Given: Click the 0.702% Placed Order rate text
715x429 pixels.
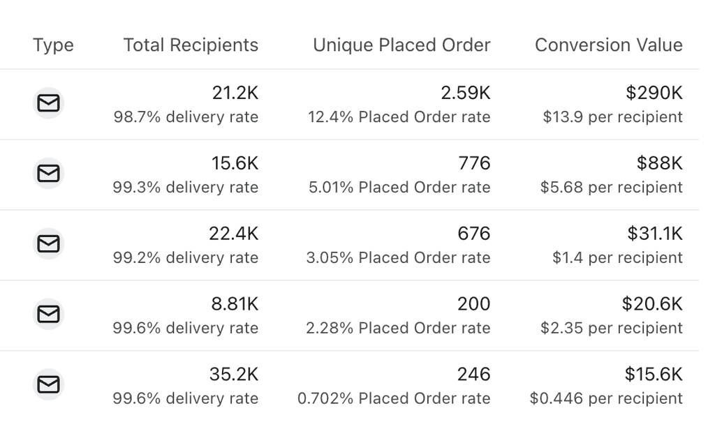Looking at the screenshot, I should point(394,398).
